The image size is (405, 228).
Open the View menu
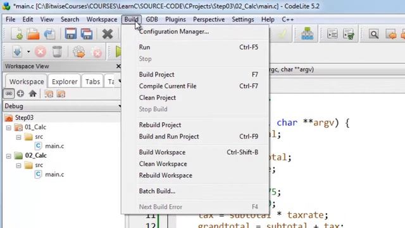click(47, 20)
